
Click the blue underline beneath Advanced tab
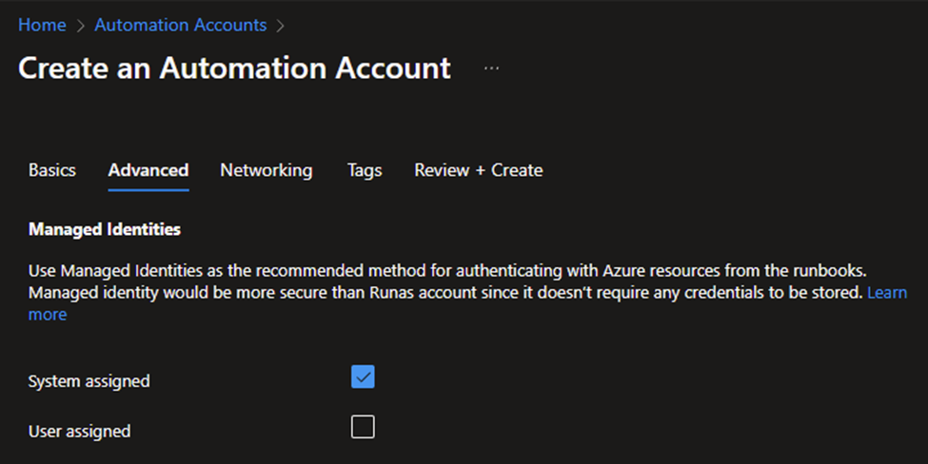pyautogui.click(x=148, y=190)
